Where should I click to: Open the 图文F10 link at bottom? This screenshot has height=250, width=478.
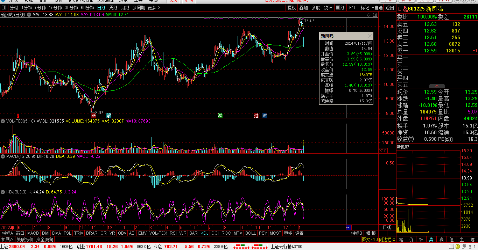(370, 240)
